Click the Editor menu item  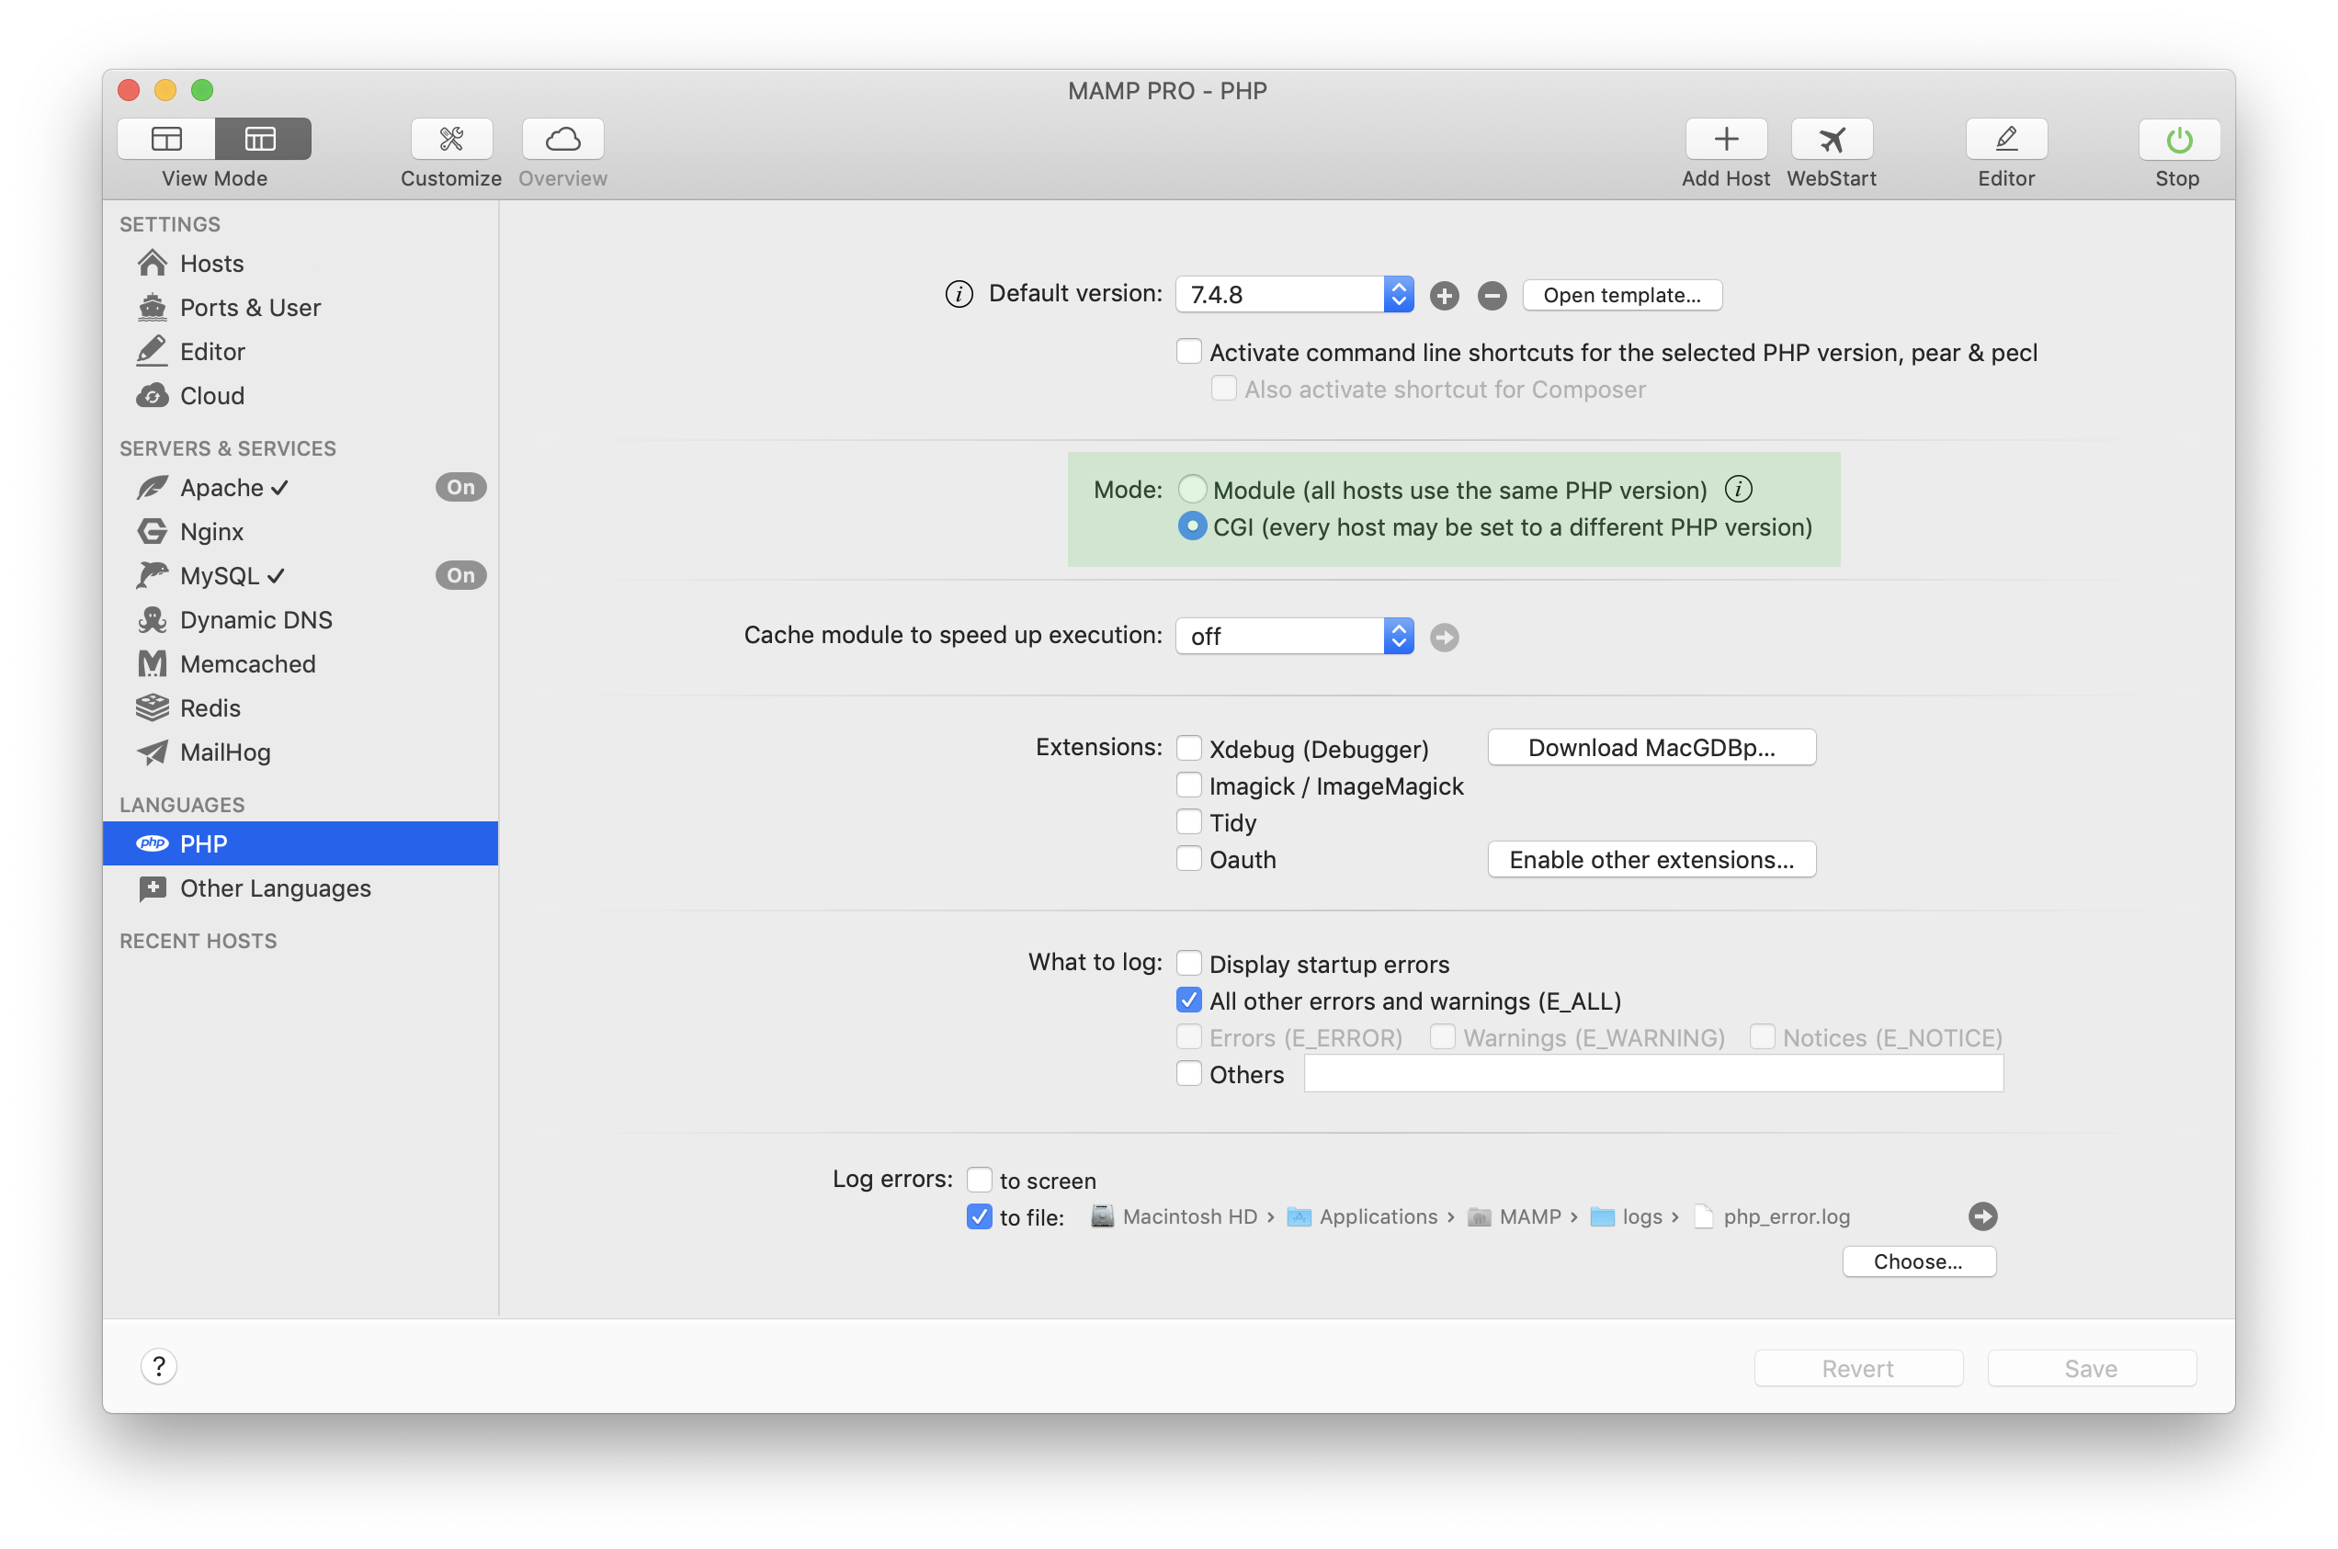(212, 351)
